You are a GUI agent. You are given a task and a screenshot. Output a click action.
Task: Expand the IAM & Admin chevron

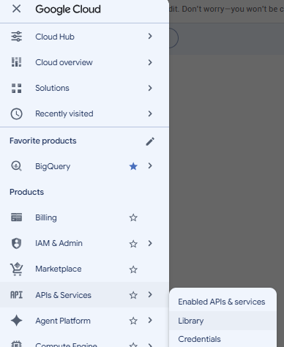150,243
